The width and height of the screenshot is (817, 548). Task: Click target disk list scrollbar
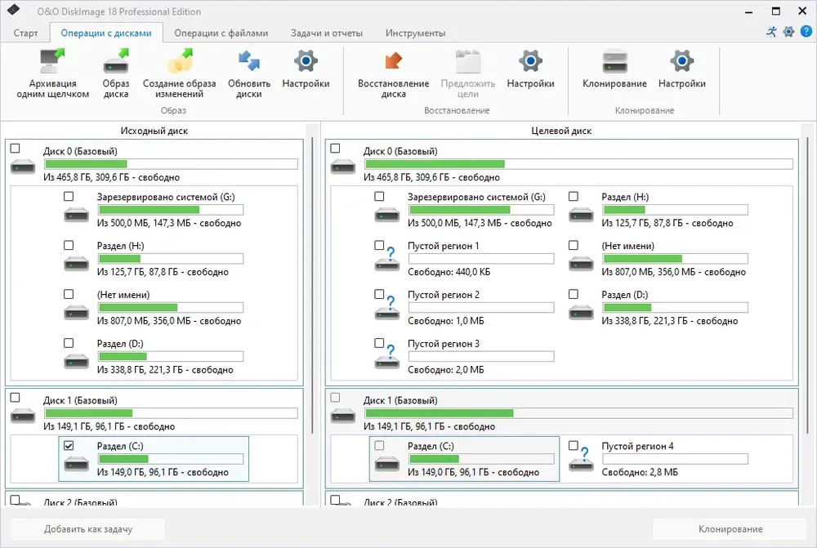(808, 286)
